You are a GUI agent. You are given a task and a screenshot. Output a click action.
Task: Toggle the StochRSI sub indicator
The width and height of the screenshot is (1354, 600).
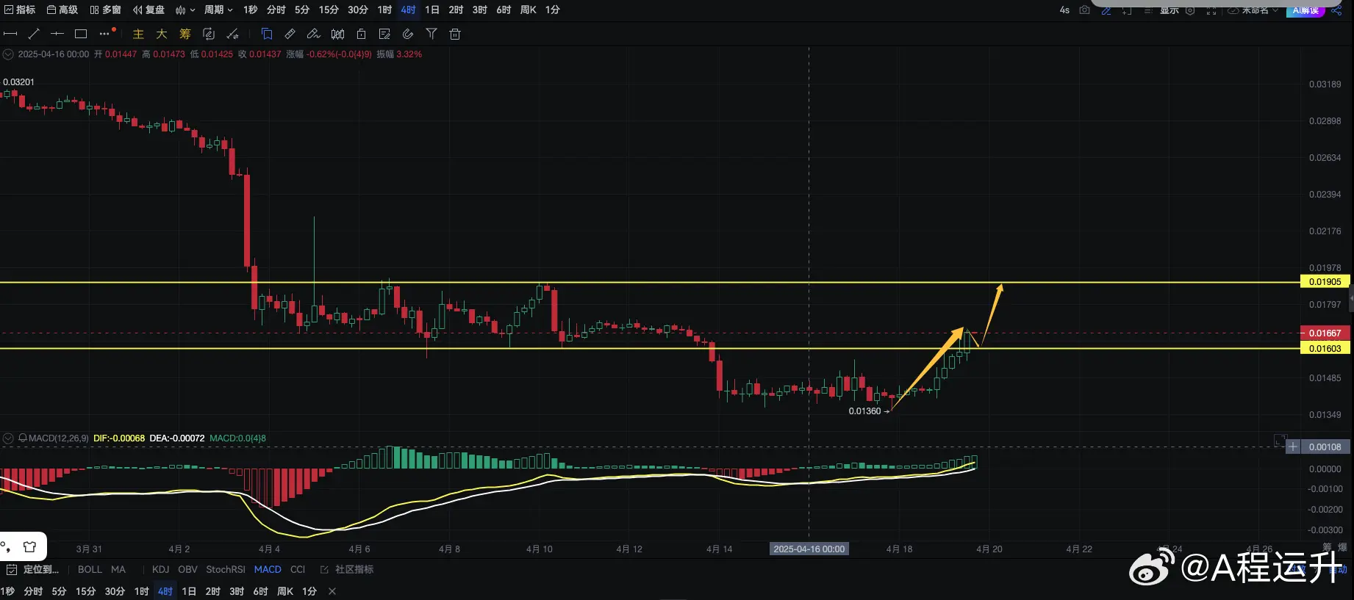226,569
